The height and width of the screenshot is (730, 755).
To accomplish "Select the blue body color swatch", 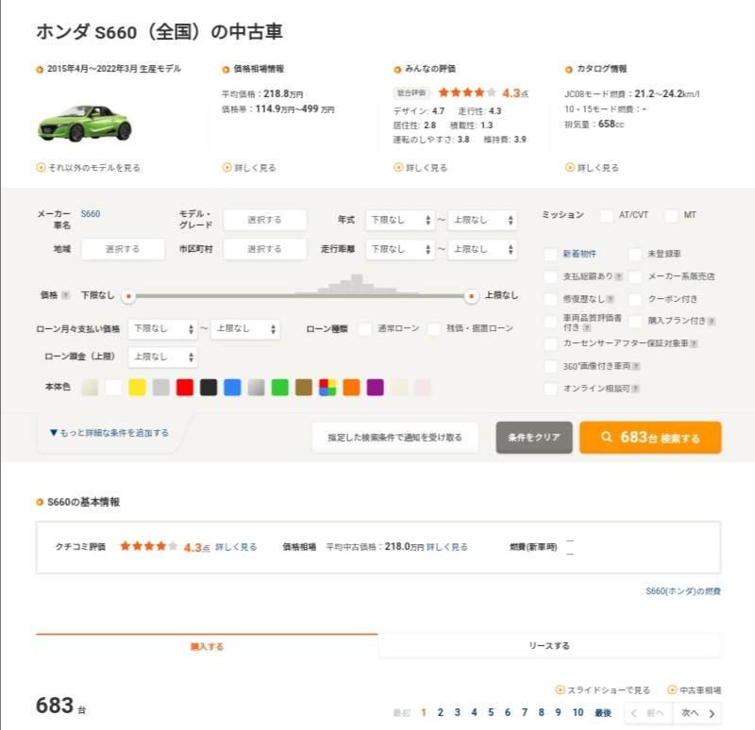I will click(232, 388).
